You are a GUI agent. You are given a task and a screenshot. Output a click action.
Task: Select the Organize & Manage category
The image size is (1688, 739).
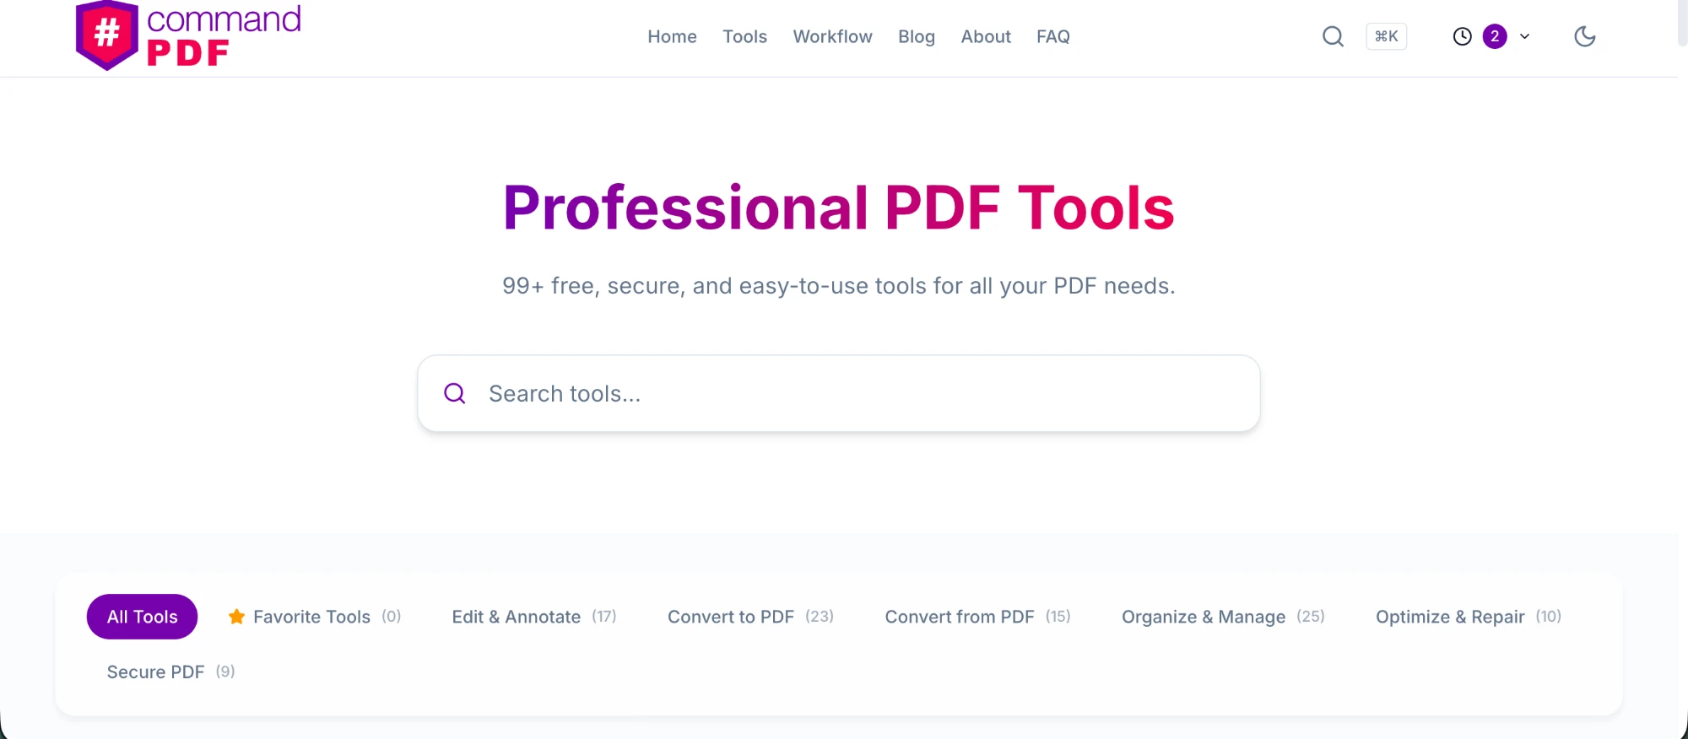(x=1223, y=617)
